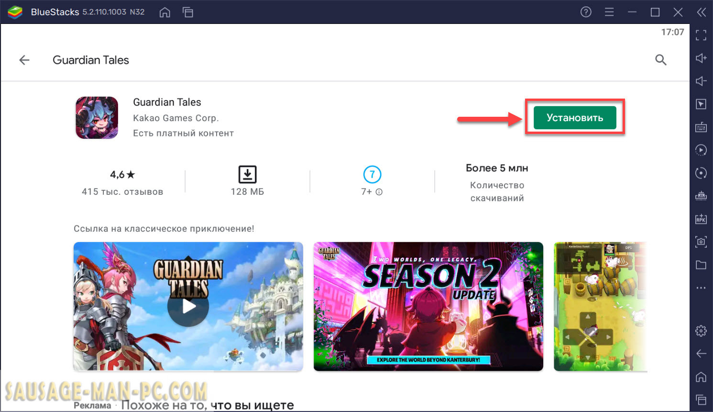Click the age rating 7 circle icon
This screenshot has height=412, width=713.
coord(372,174)
